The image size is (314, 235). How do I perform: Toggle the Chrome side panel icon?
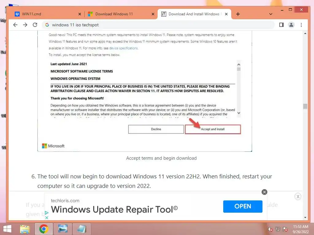281,25
